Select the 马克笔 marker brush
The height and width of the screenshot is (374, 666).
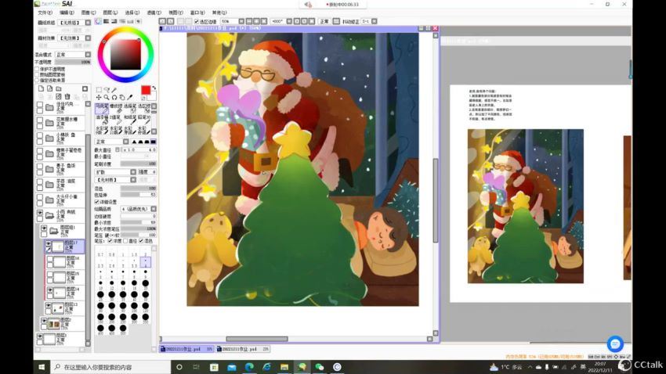(x=102, y=109)
